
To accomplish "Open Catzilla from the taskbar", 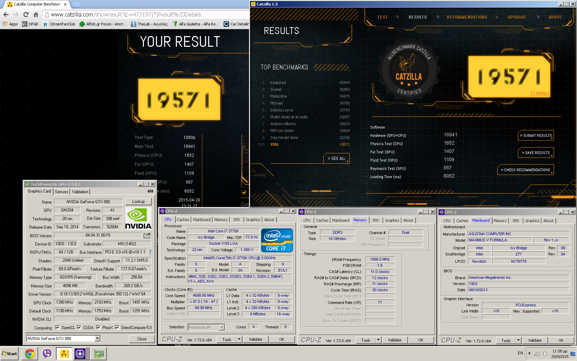I will pyautogui.click(x=64, y=353).
